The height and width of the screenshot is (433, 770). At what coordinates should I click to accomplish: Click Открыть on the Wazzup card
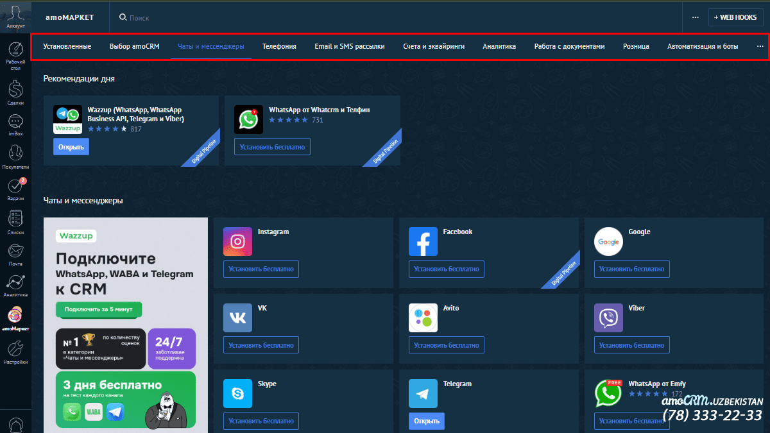click(x=71, y=147)
